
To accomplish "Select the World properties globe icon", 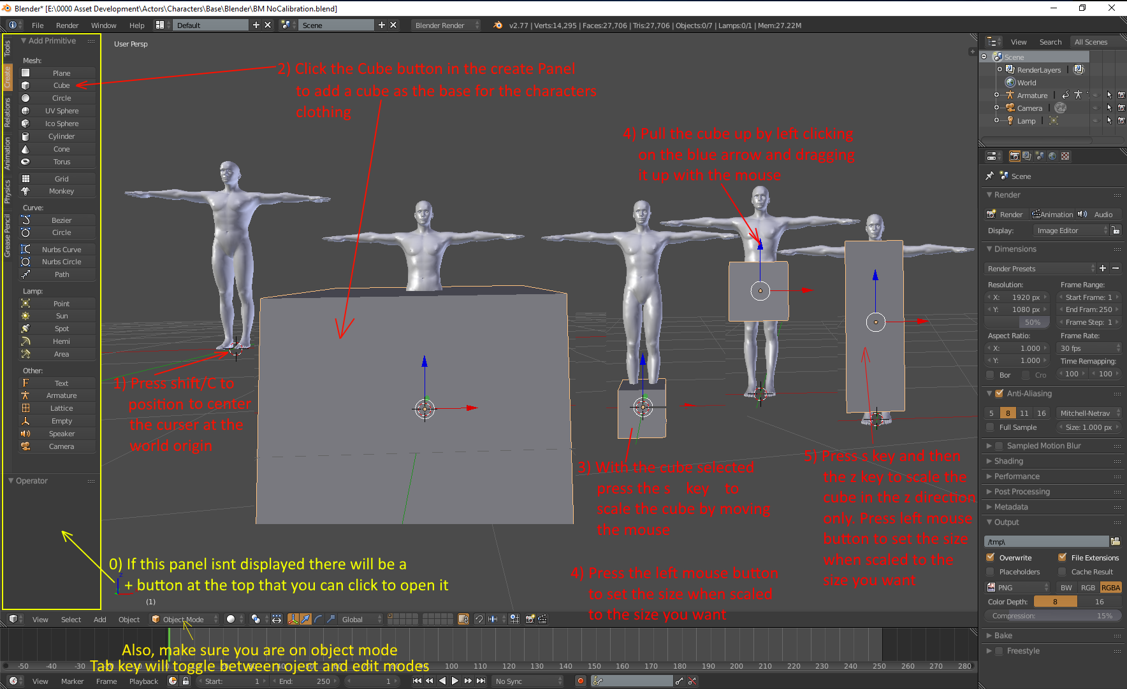I will click(x=1052, y=156).
